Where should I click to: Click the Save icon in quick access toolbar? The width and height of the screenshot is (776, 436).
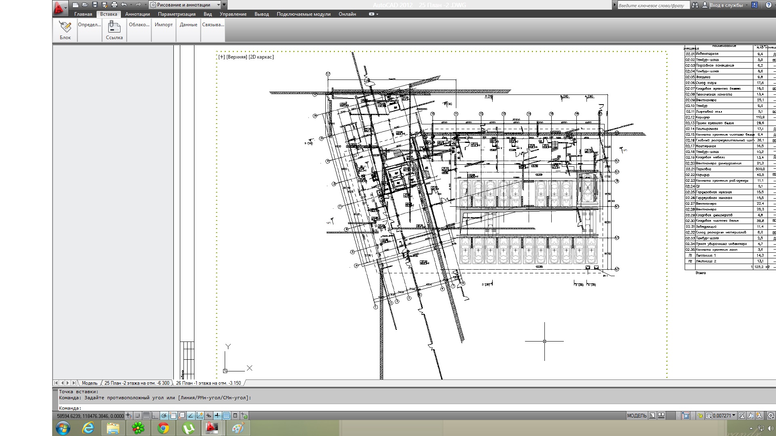pyautogui.click(x=95, y=5)
